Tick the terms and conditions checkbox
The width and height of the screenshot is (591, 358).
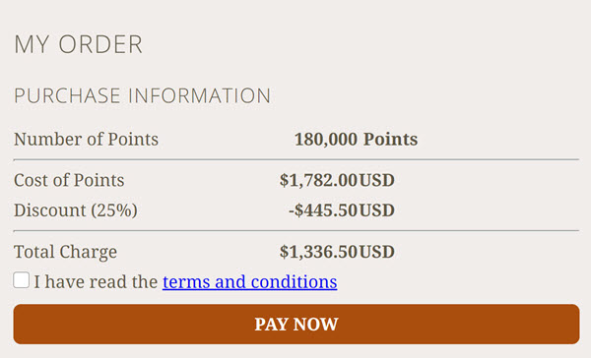[x=21, y=280]
